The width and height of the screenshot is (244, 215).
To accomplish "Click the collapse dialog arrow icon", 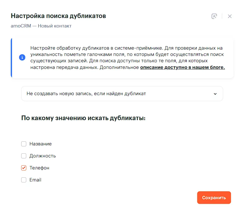I will pyautogui.click(x=214, y=16).
